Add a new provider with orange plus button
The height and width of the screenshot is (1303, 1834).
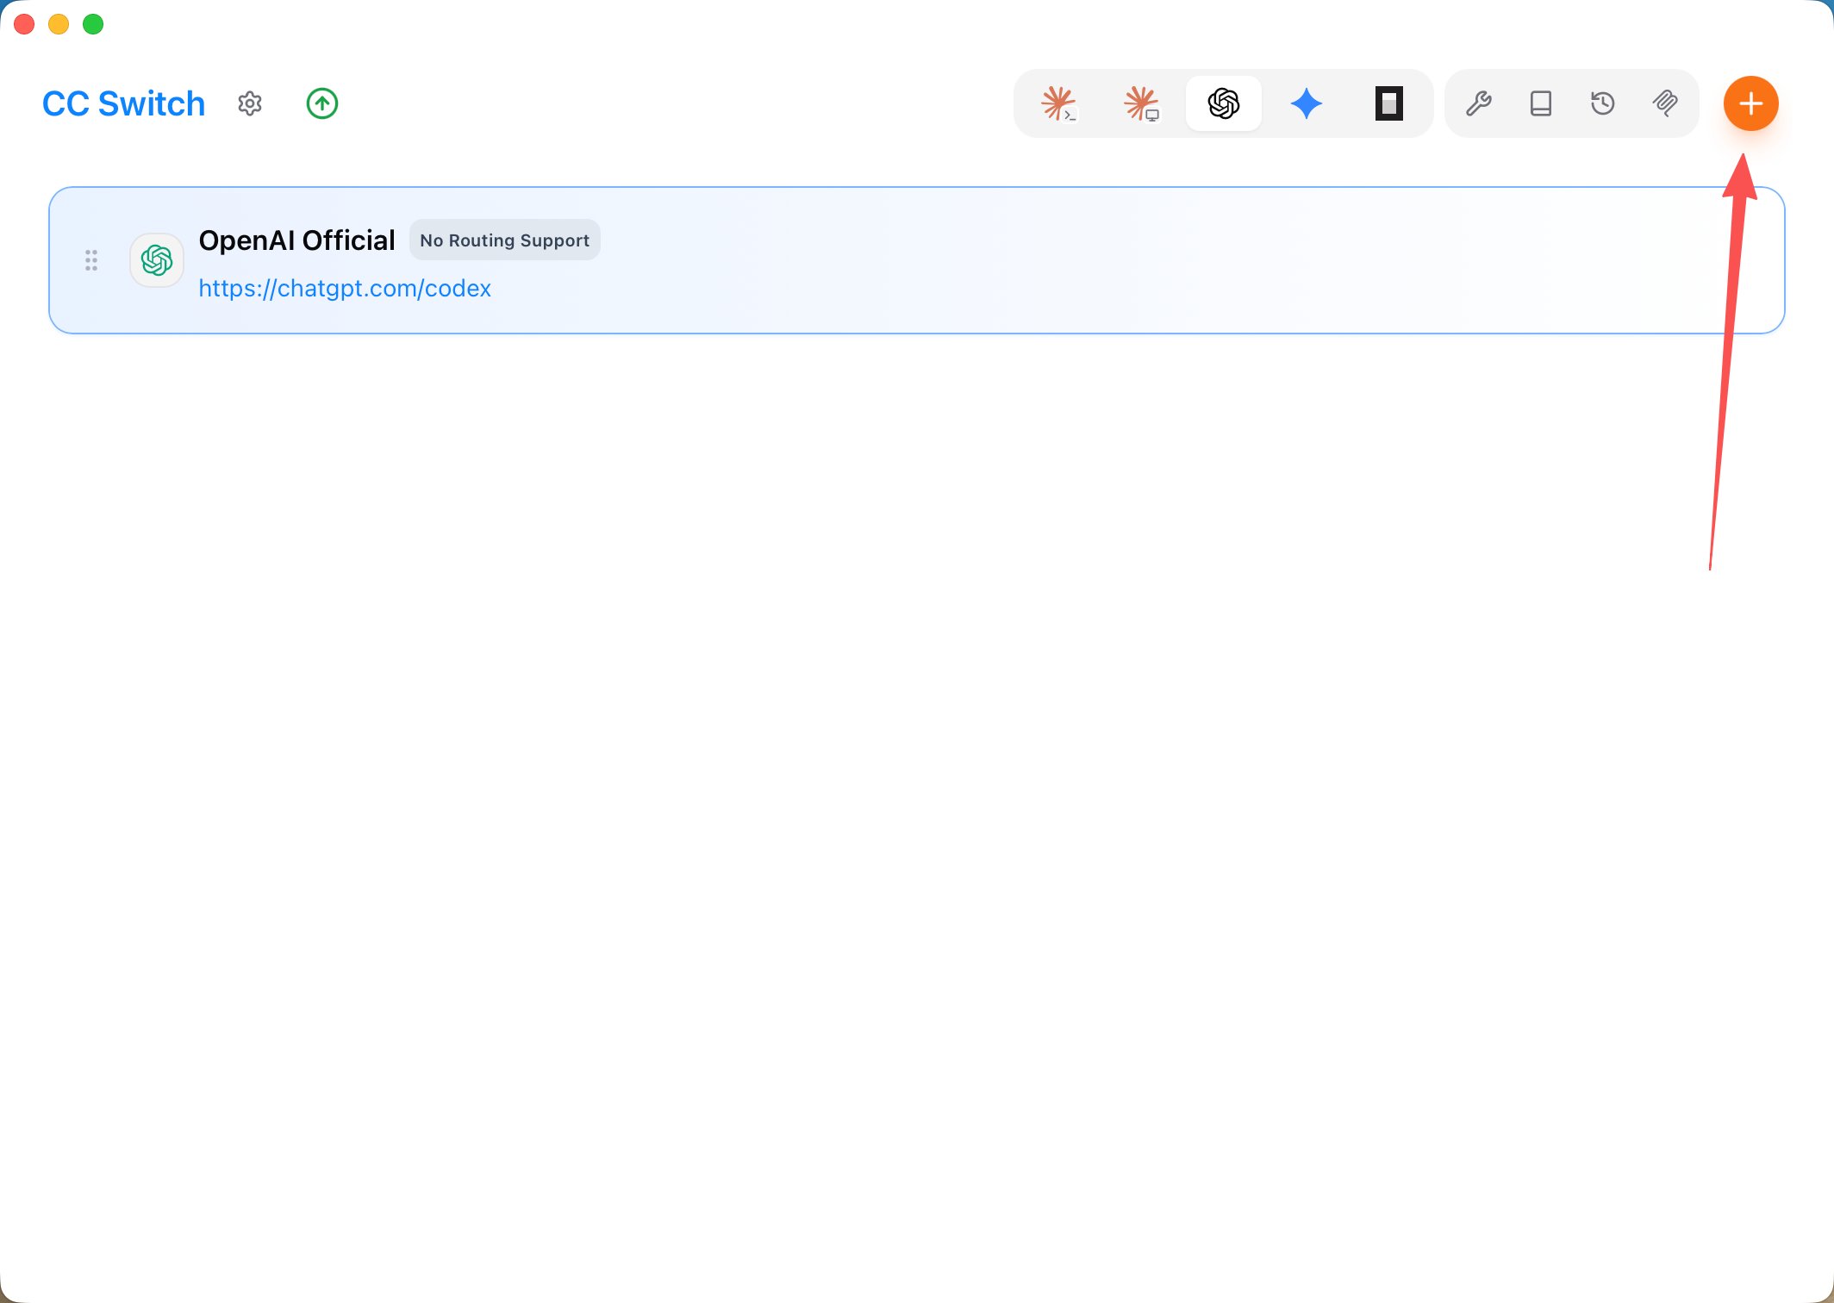tap(1751, 103)
